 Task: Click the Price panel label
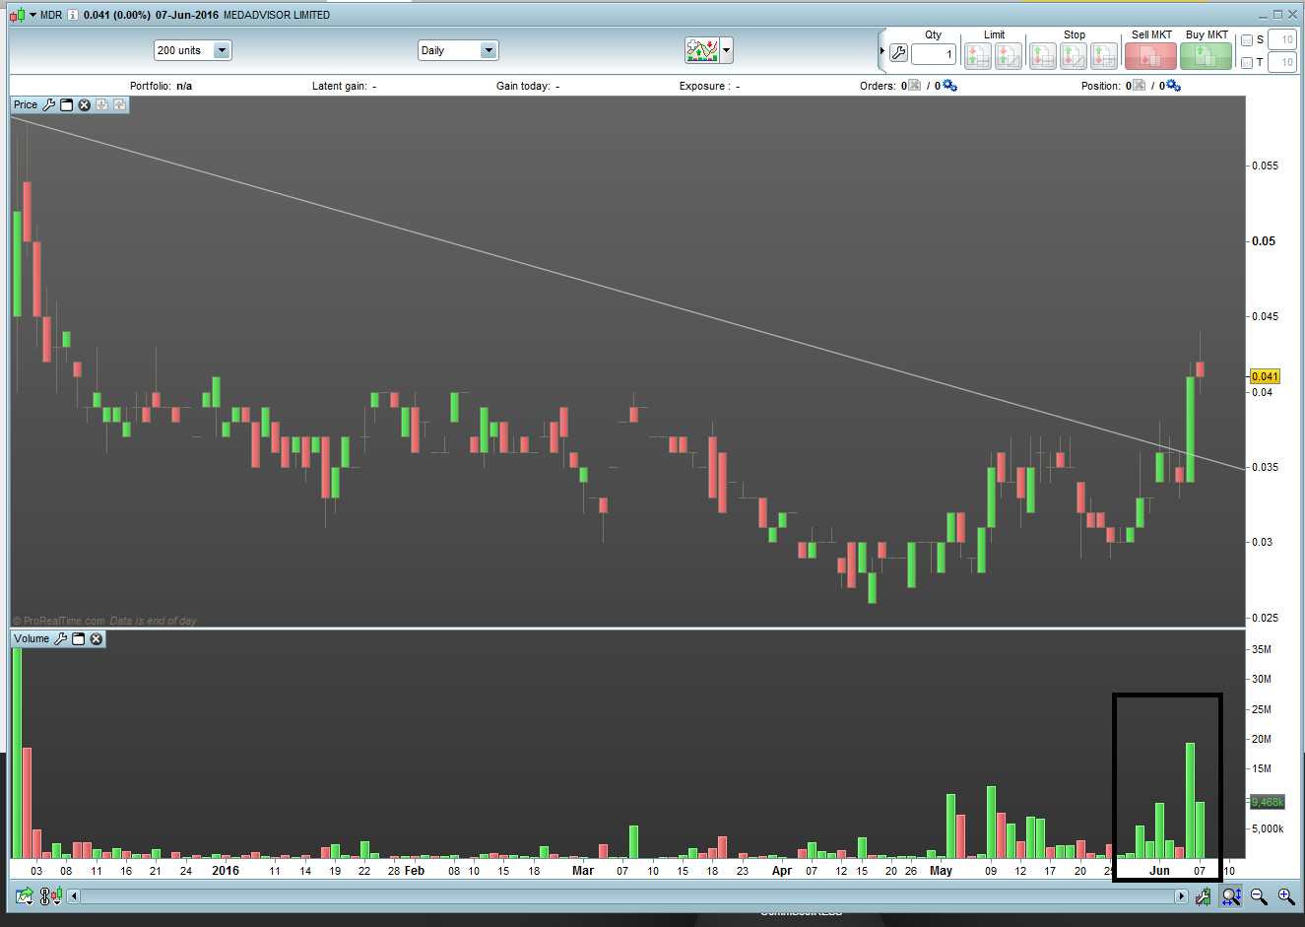tap(26, 104)
